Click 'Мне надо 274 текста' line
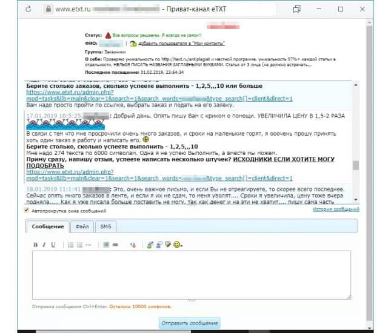391x333 pixels. (x=152, y=153)
